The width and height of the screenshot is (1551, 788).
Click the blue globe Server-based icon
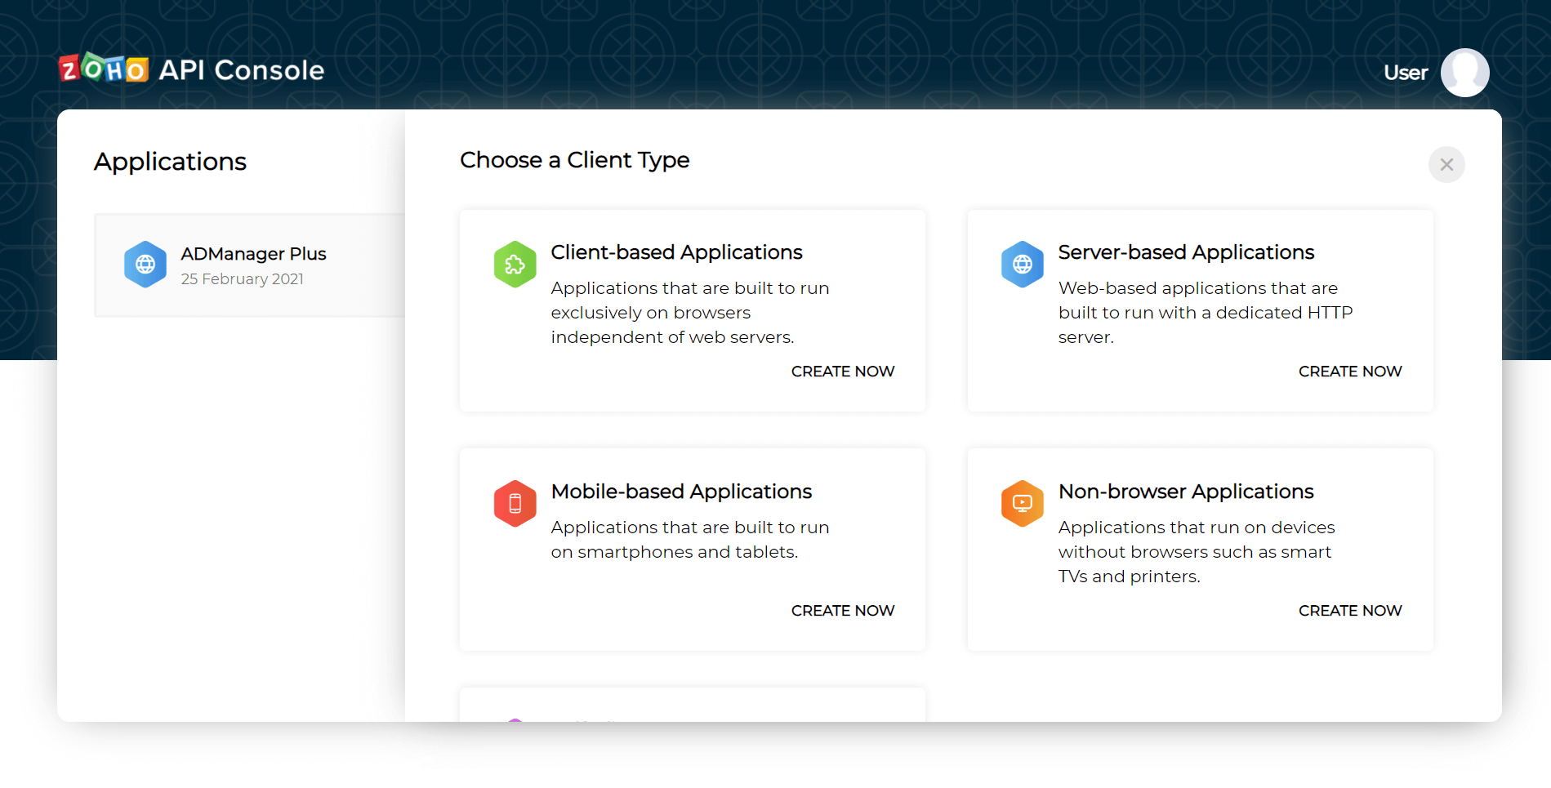click(1022, 265)
